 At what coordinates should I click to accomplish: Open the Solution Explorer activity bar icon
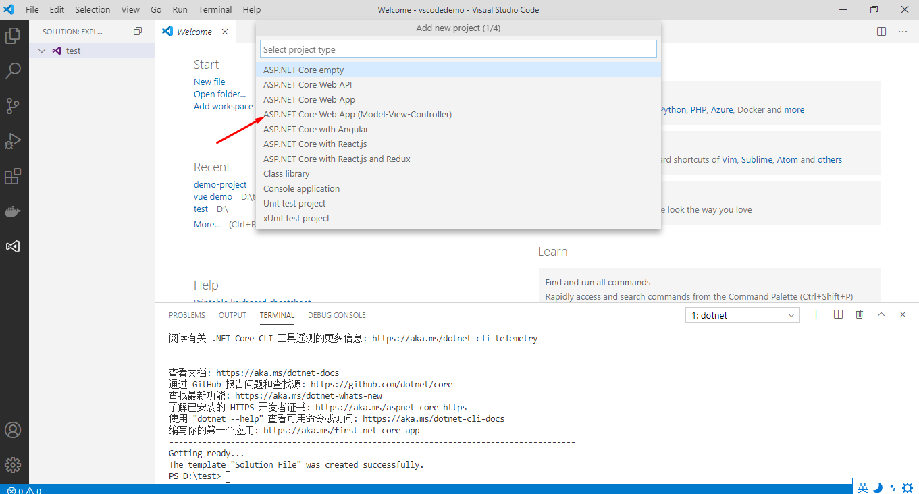[x=13, y=246]
